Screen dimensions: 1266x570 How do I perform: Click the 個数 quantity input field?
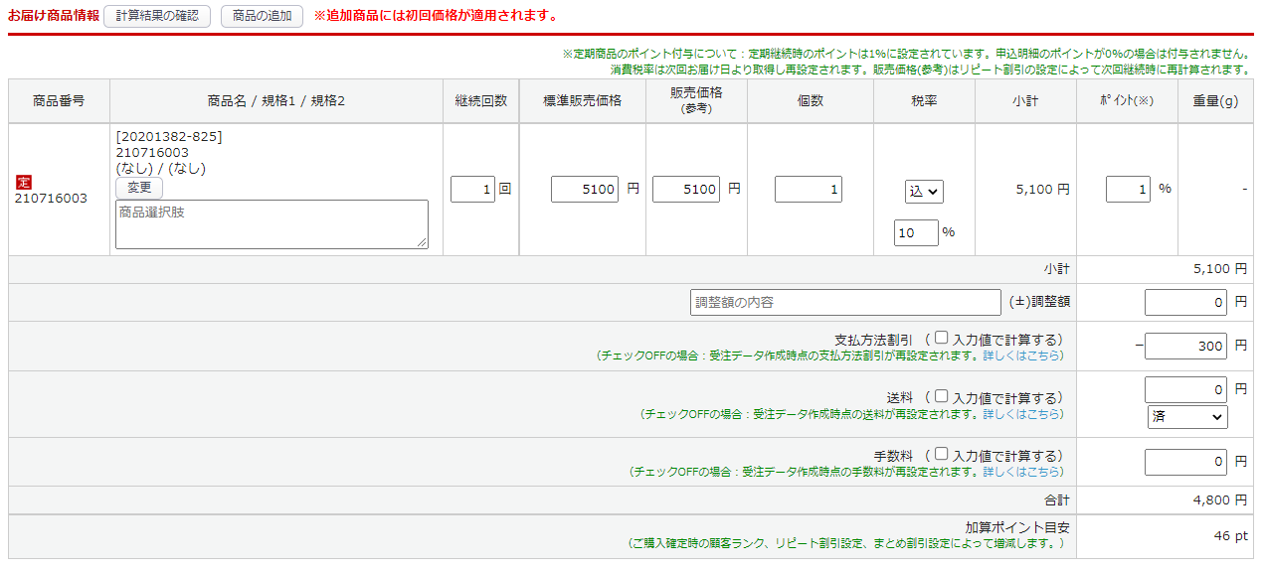(x=808, y=189)
